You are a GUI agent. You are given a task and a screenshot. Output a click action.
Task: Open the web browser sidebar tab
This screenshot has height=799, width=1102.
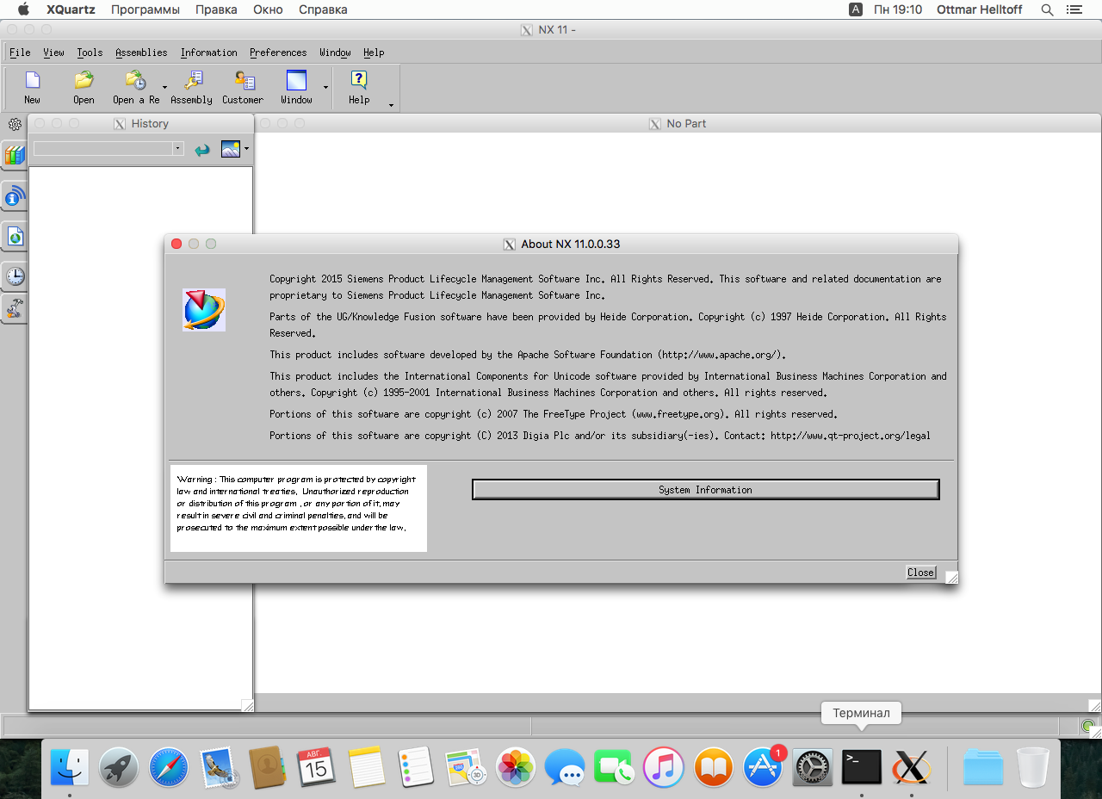click(15, 236)
